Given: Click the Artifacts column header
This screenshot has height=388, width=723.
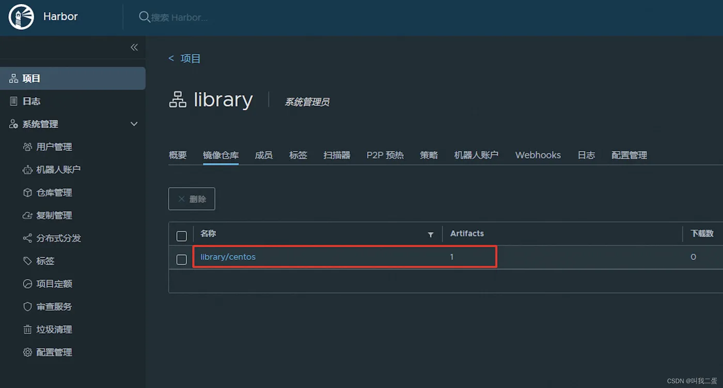Looking at the screenshot, I should [x=467, y=234].
